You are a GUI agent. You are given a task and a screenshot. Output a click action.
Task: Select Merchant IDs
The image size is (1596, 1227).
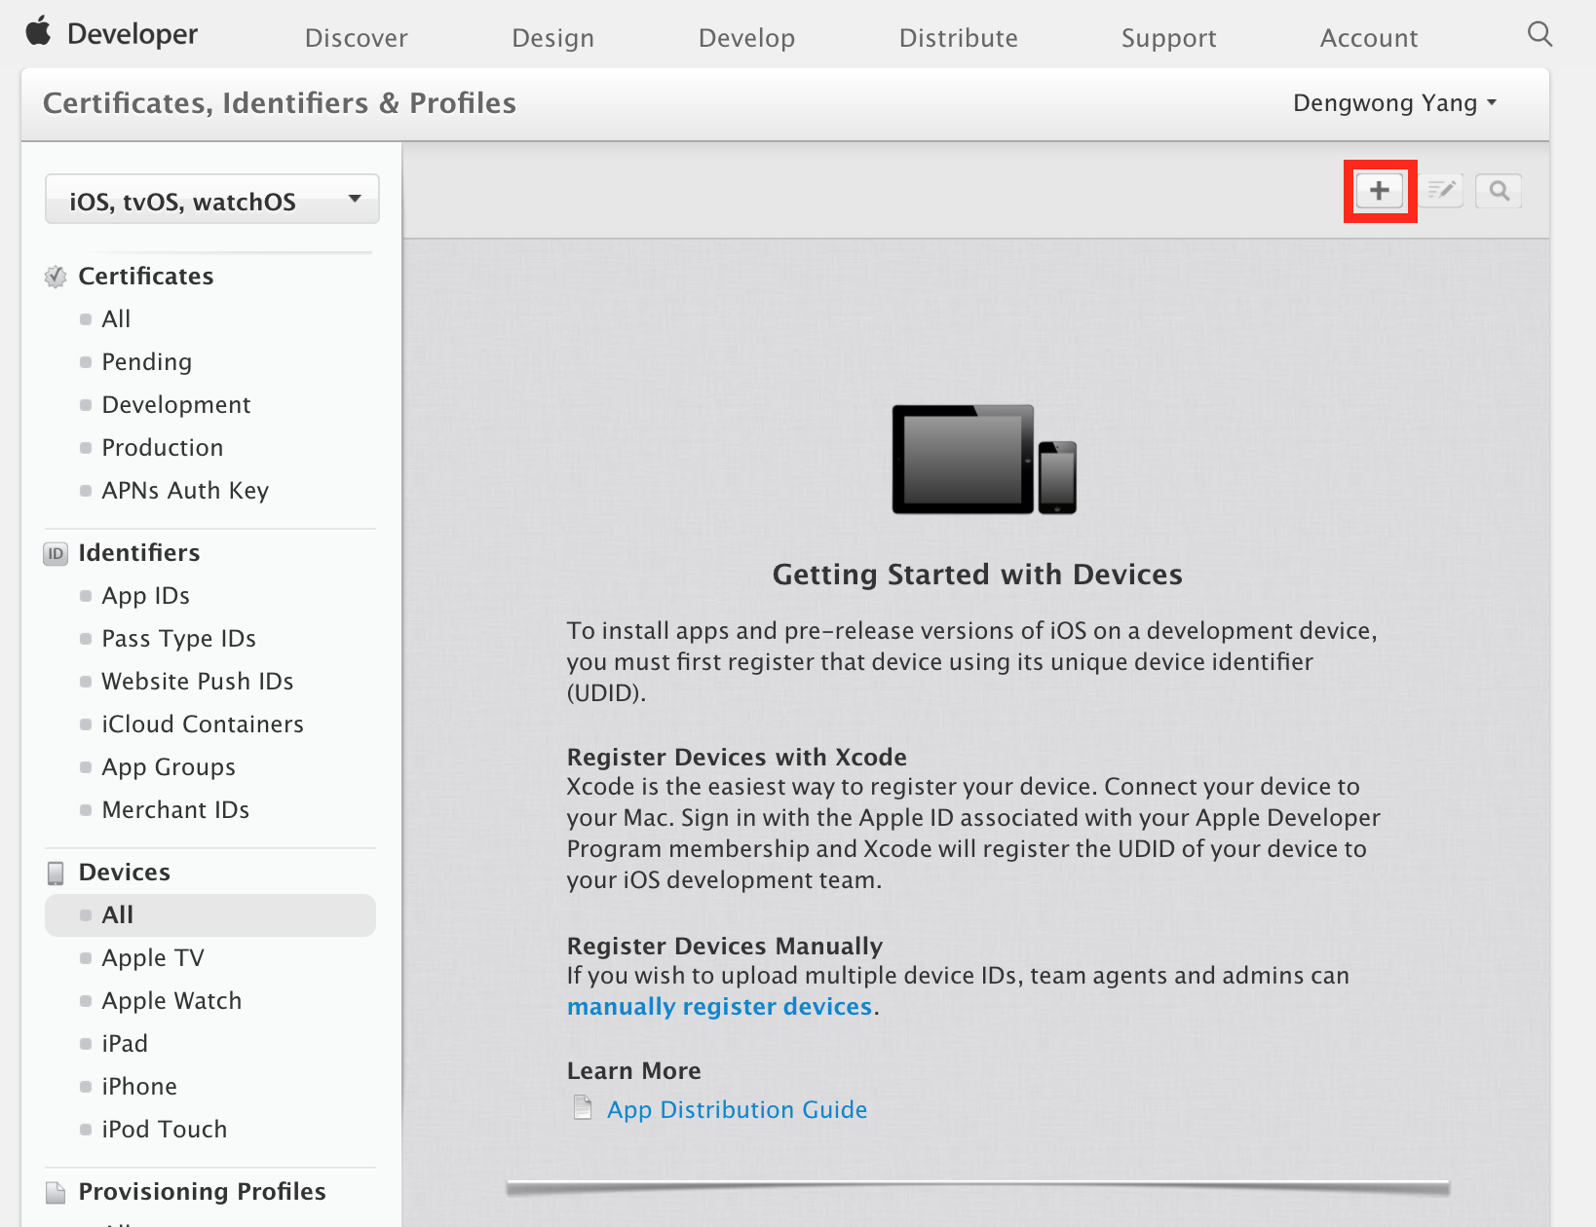[x=175, y=810]
